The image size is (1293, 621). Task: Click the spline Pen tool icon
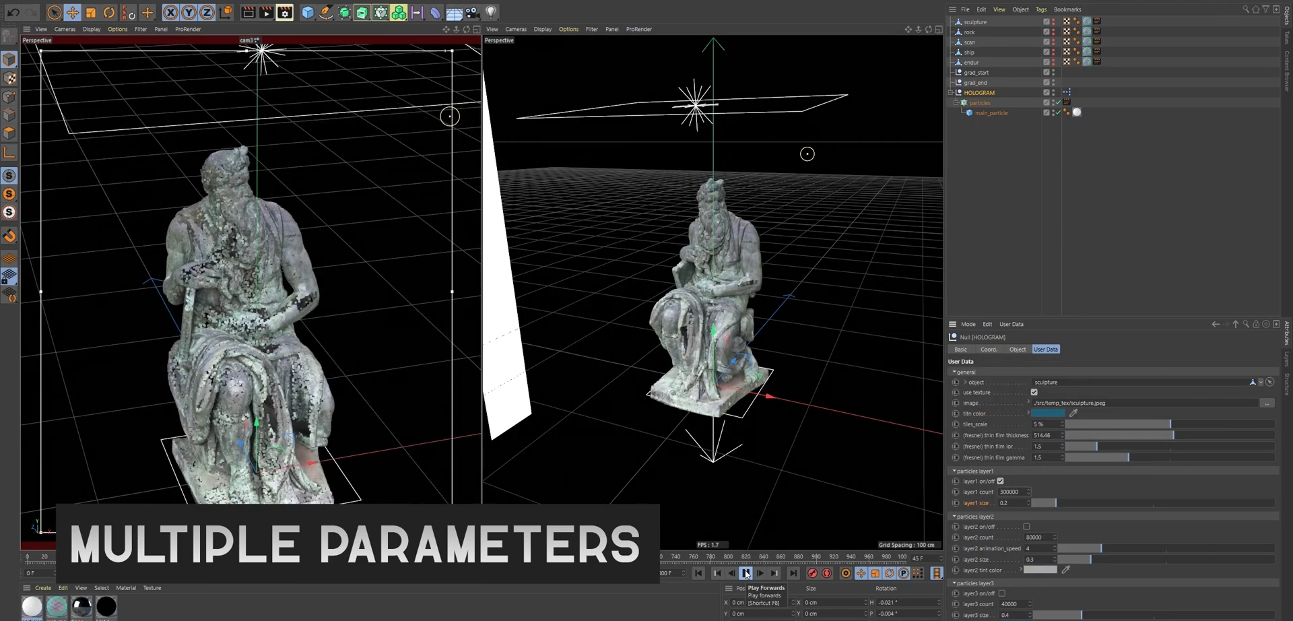click(x=326, y=12)
